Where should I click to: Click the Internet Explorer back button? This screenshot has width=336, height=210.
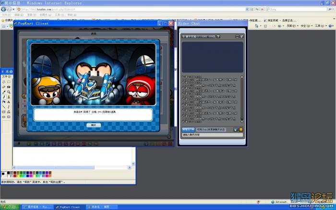(x=3, y=9)
